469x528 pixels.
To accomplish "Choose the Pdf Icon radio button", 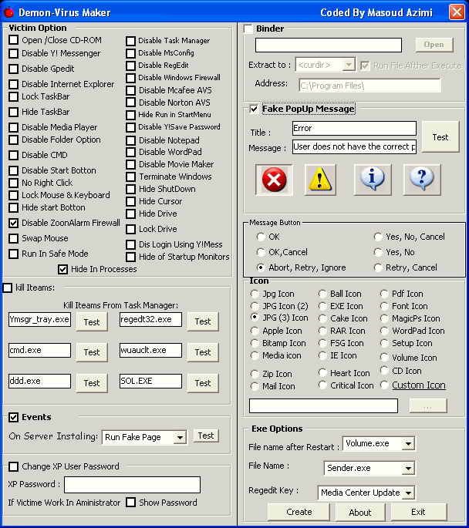I will [384, 294].
